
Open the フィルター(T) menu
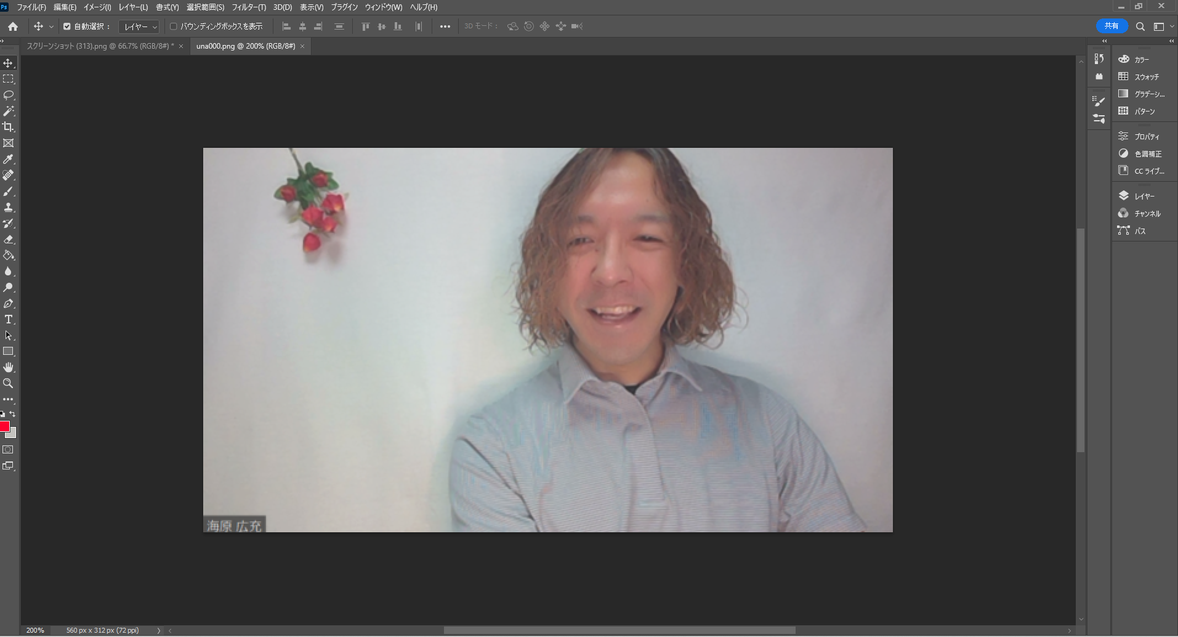pyautogui.click(x=249, y=7)
